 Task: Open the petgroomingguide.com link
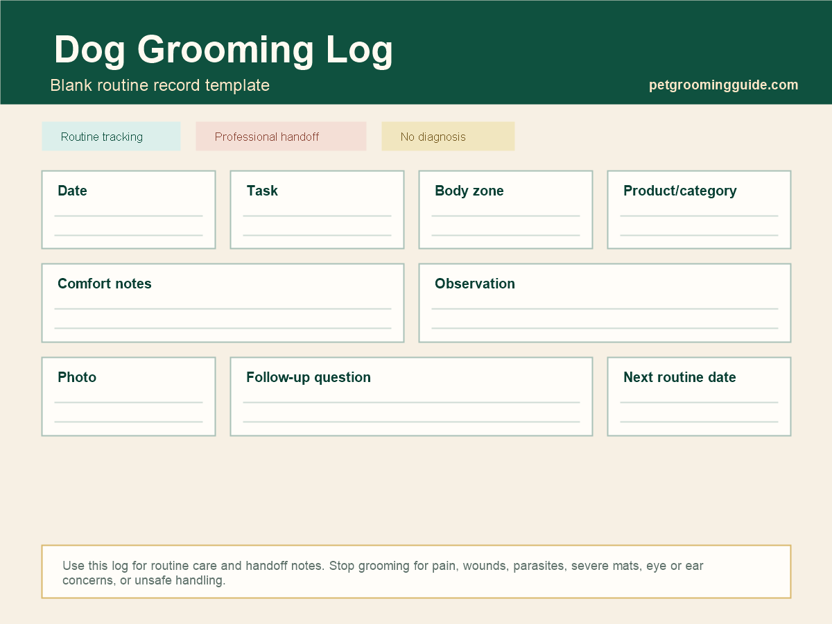[x=723, y=85]
